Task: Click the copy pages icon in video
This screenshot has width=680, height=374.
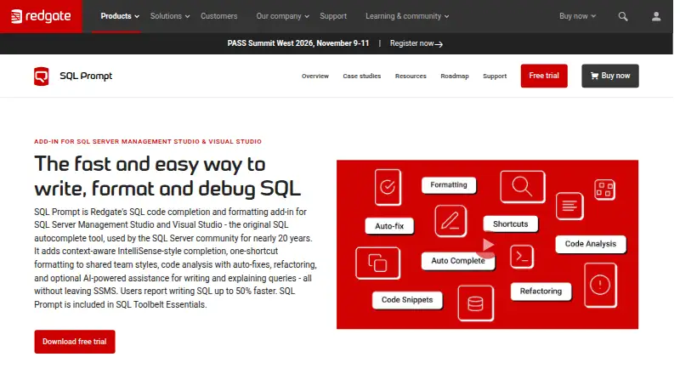Action: click(x=377, y=263)
